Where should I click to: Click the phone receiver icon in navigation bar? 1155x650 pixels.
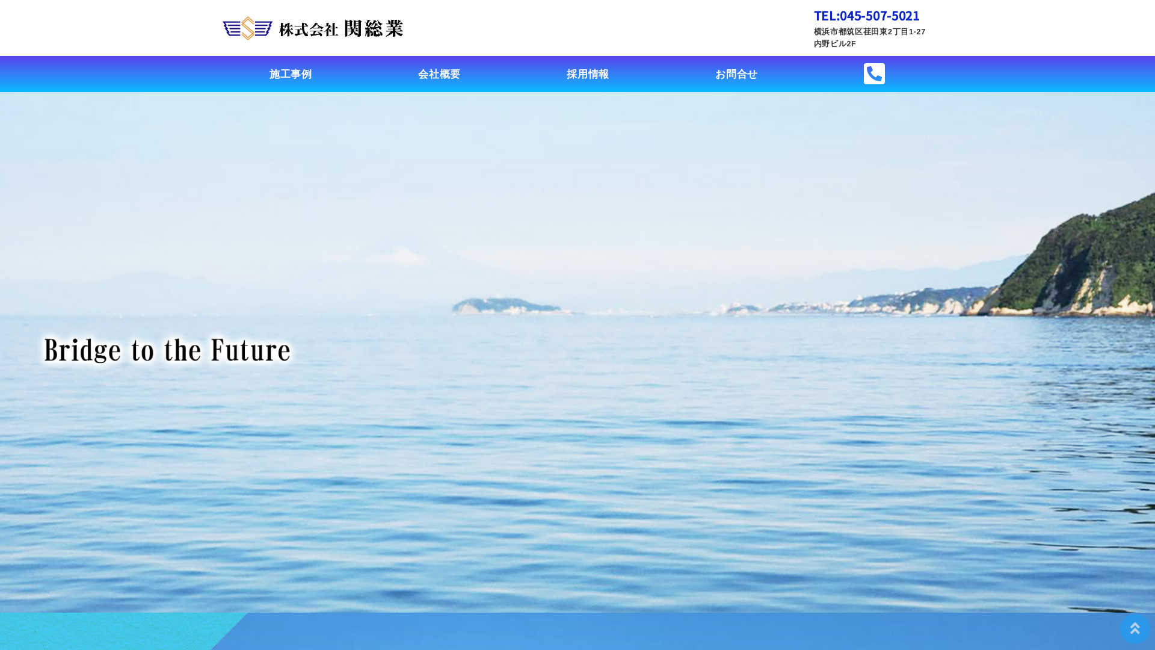(x=873, y=73)
